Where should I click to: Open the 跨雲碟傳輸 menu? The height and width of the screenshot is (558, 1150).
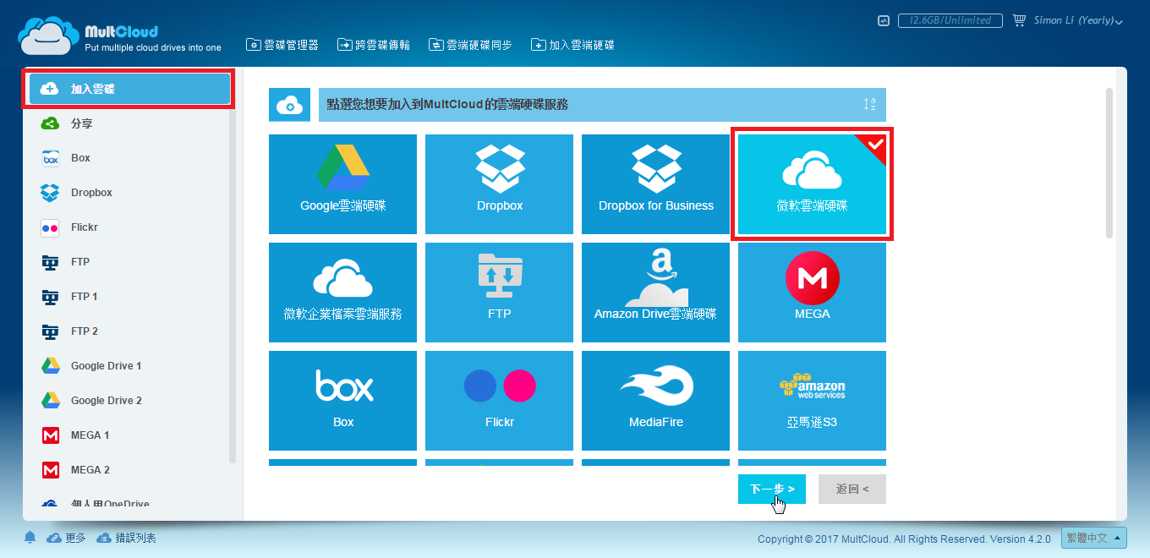pos(373,45)
